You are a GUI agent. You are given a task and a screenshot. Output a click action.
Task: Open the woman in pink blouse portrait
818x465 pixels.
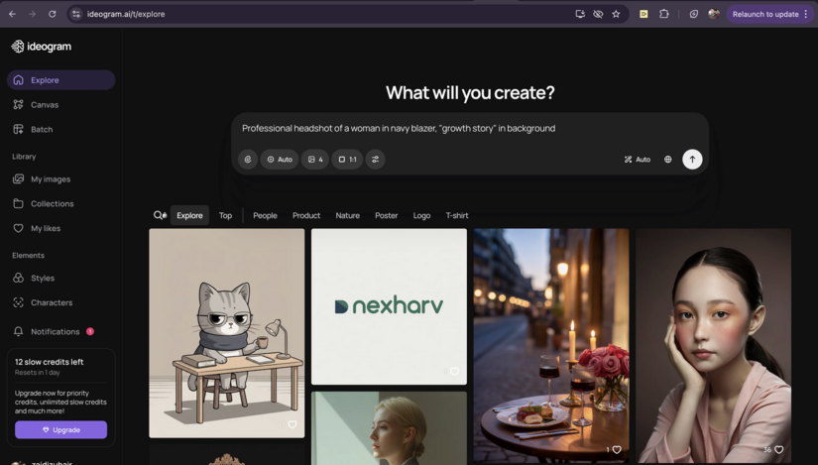pyautogui.click(x=714, y=345)
